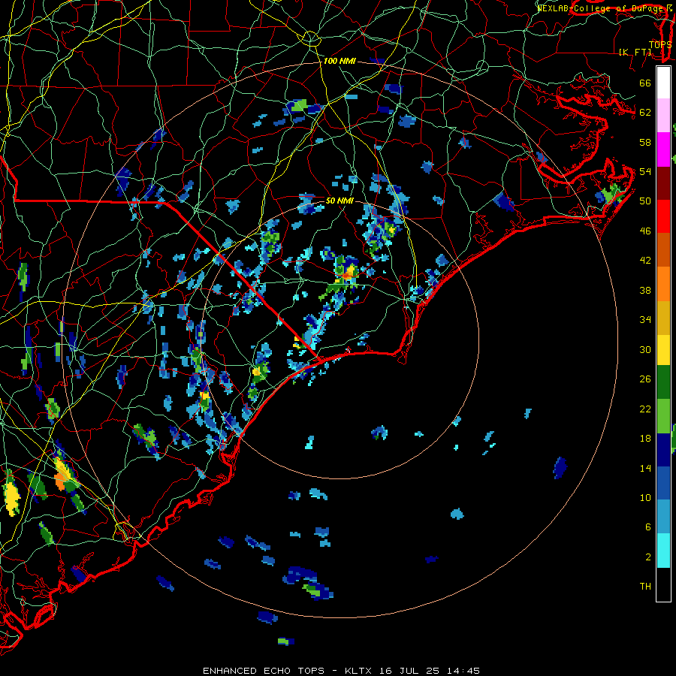The image size is (676, 676).
Task: Click the '54' legend value
Action: point(645,171)
